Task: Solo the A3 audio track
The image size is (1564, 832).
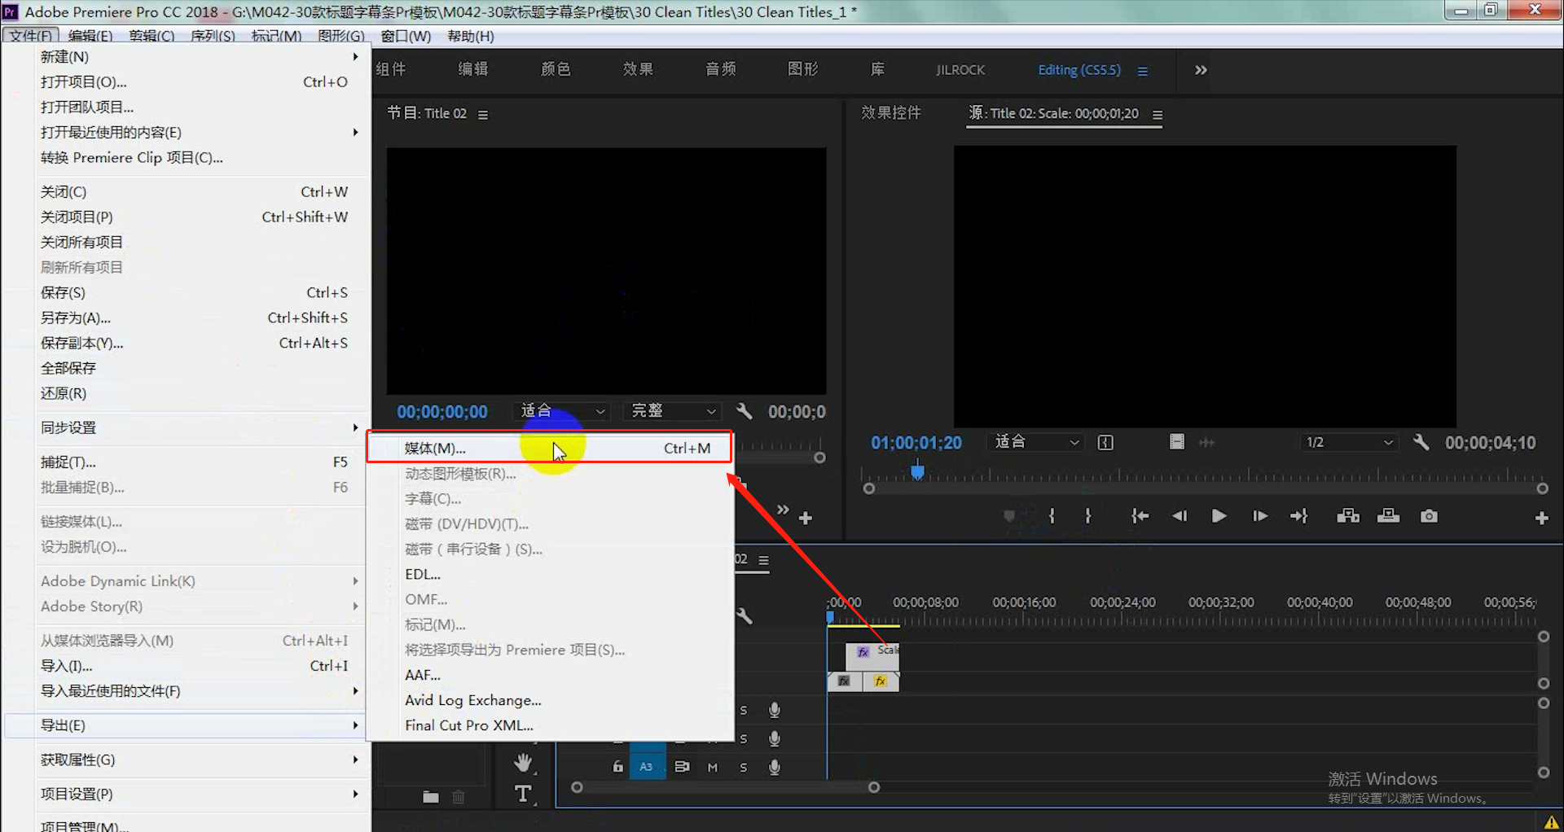Action: coord(743,767)
